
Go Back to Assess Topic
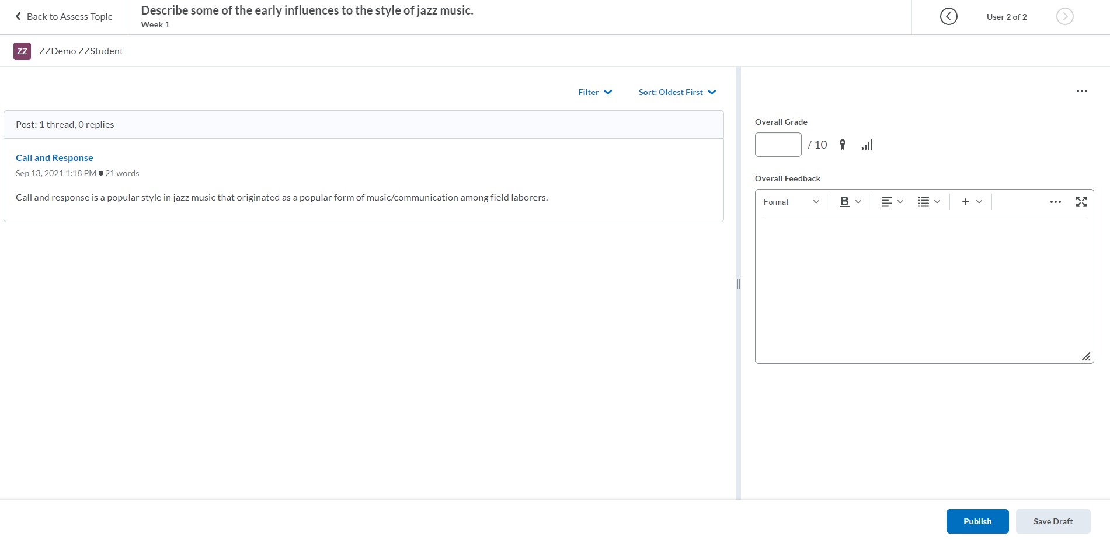[64, 16]
